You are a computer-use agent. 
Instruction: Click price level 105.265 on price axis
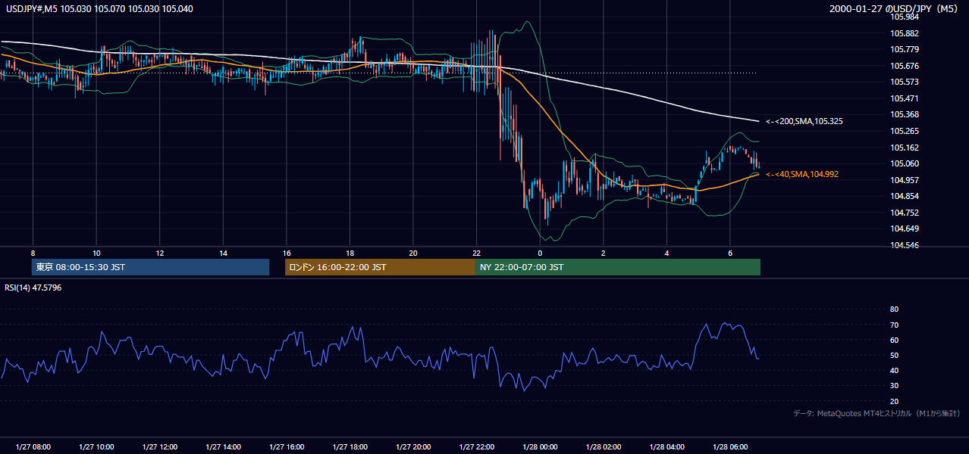coord(905,131)
